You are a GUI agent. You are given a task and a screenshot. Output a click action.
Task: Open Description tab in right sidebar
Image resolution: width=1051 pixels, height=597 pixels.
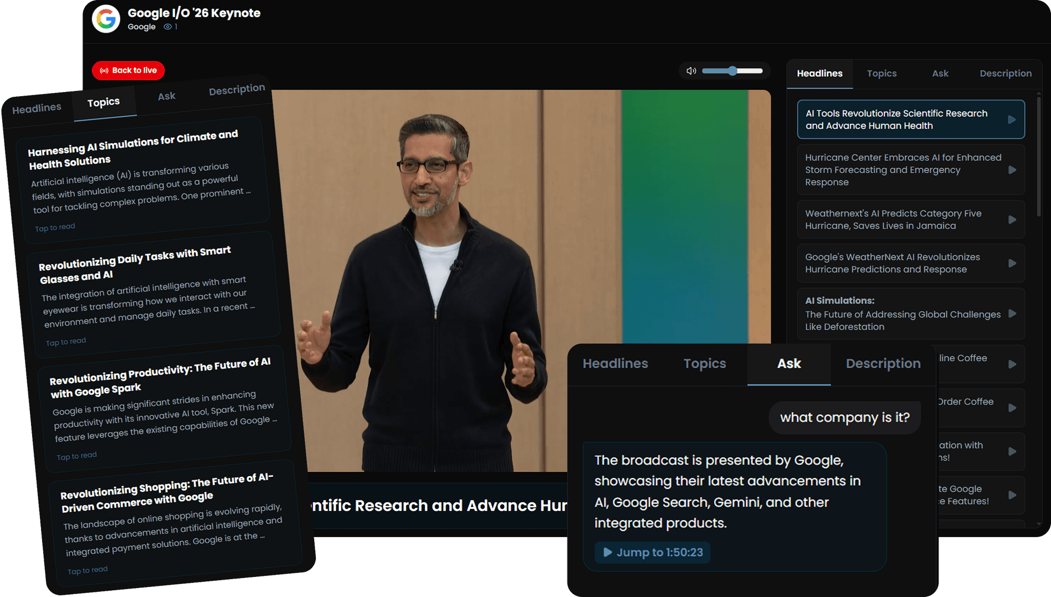[1005, 74]
